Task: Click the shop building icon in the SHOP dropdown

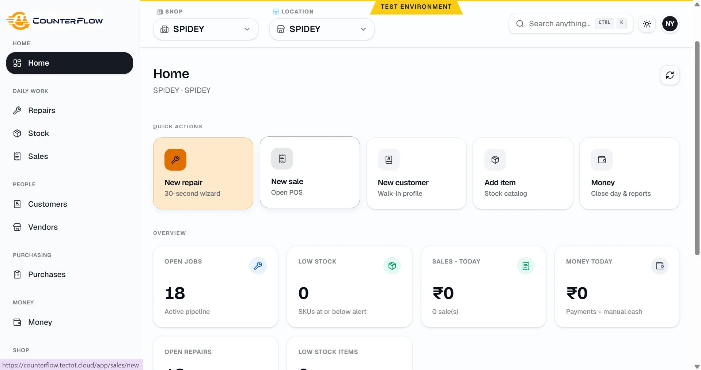Action: coord(165,29)
